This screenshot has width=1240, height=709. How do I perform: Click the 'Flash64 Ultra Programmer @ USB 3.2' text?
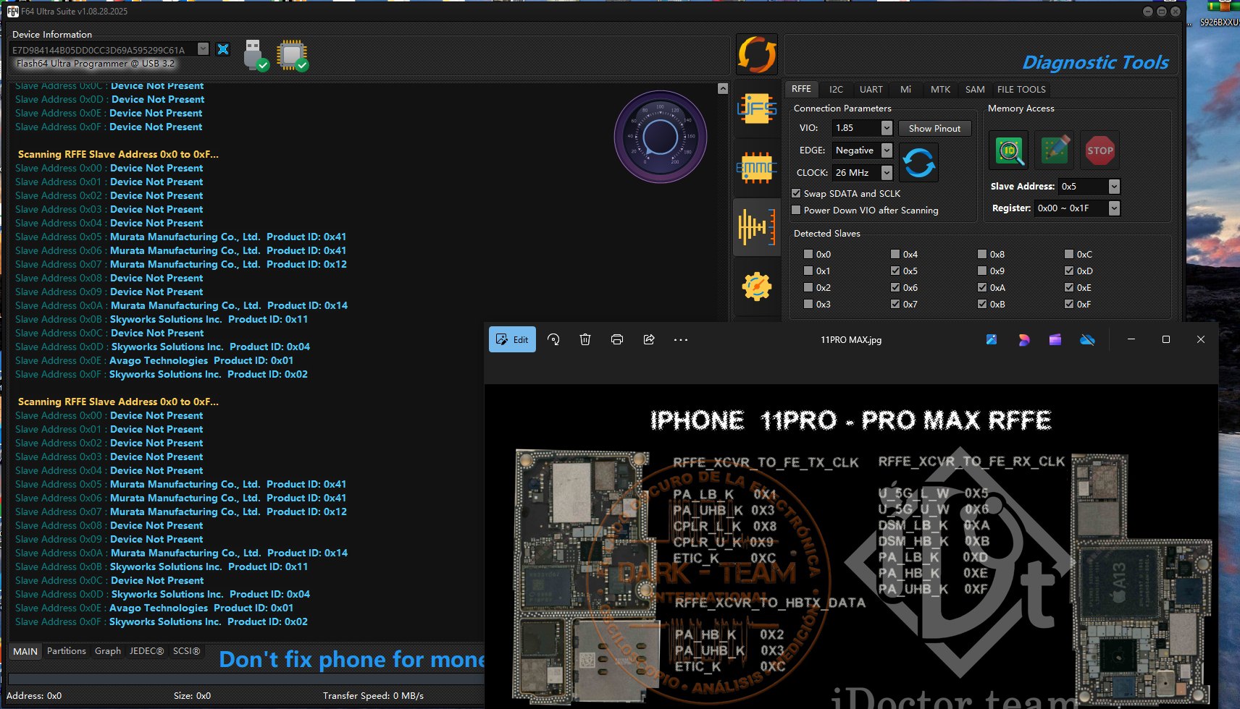[96, 64]
